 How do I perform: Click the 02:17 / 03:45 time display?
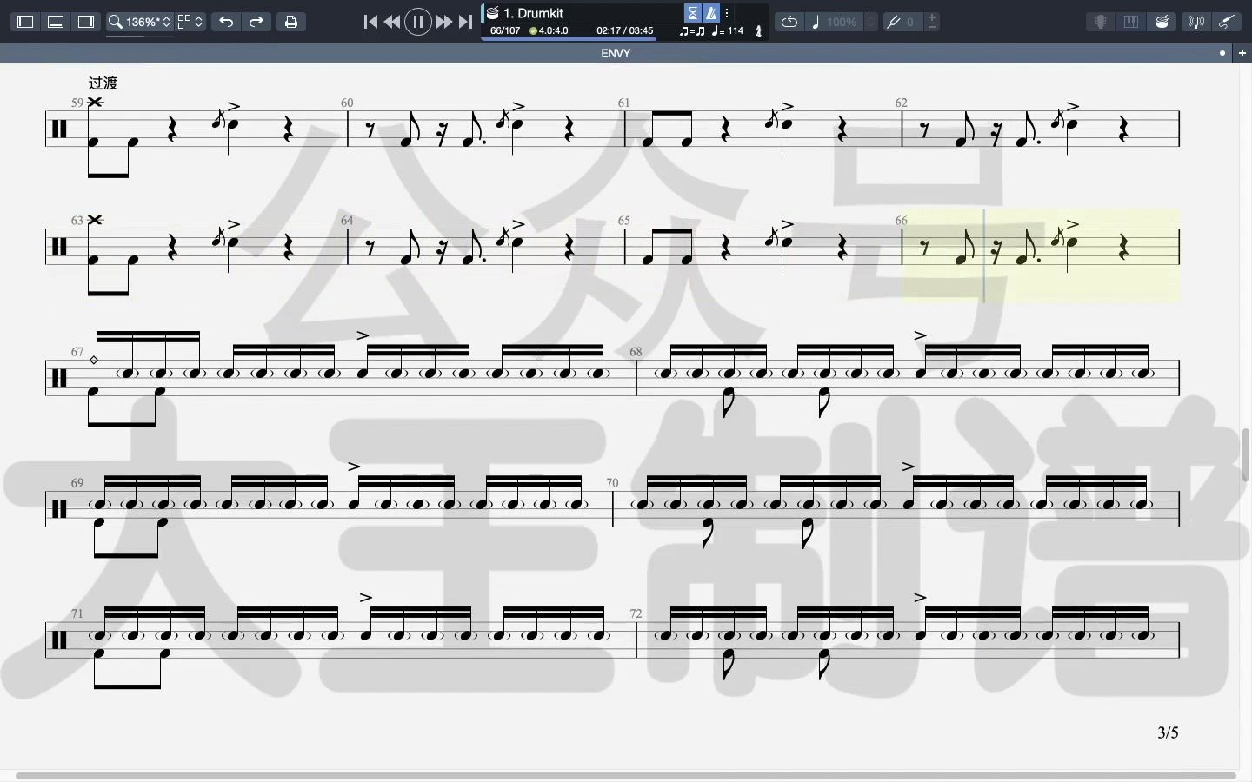(x=624, y=30)
